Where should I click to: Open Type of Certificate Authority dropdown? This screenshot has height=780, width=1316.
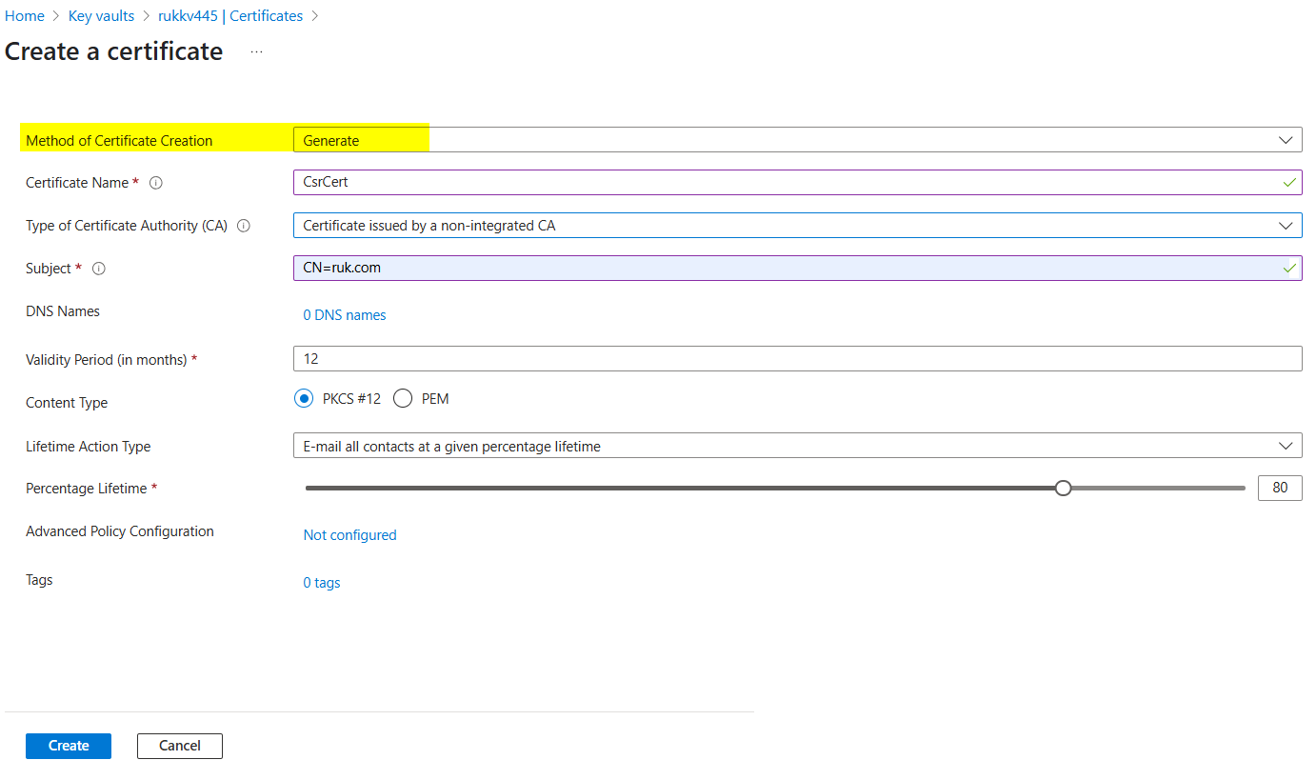click(x=797, y=226)
